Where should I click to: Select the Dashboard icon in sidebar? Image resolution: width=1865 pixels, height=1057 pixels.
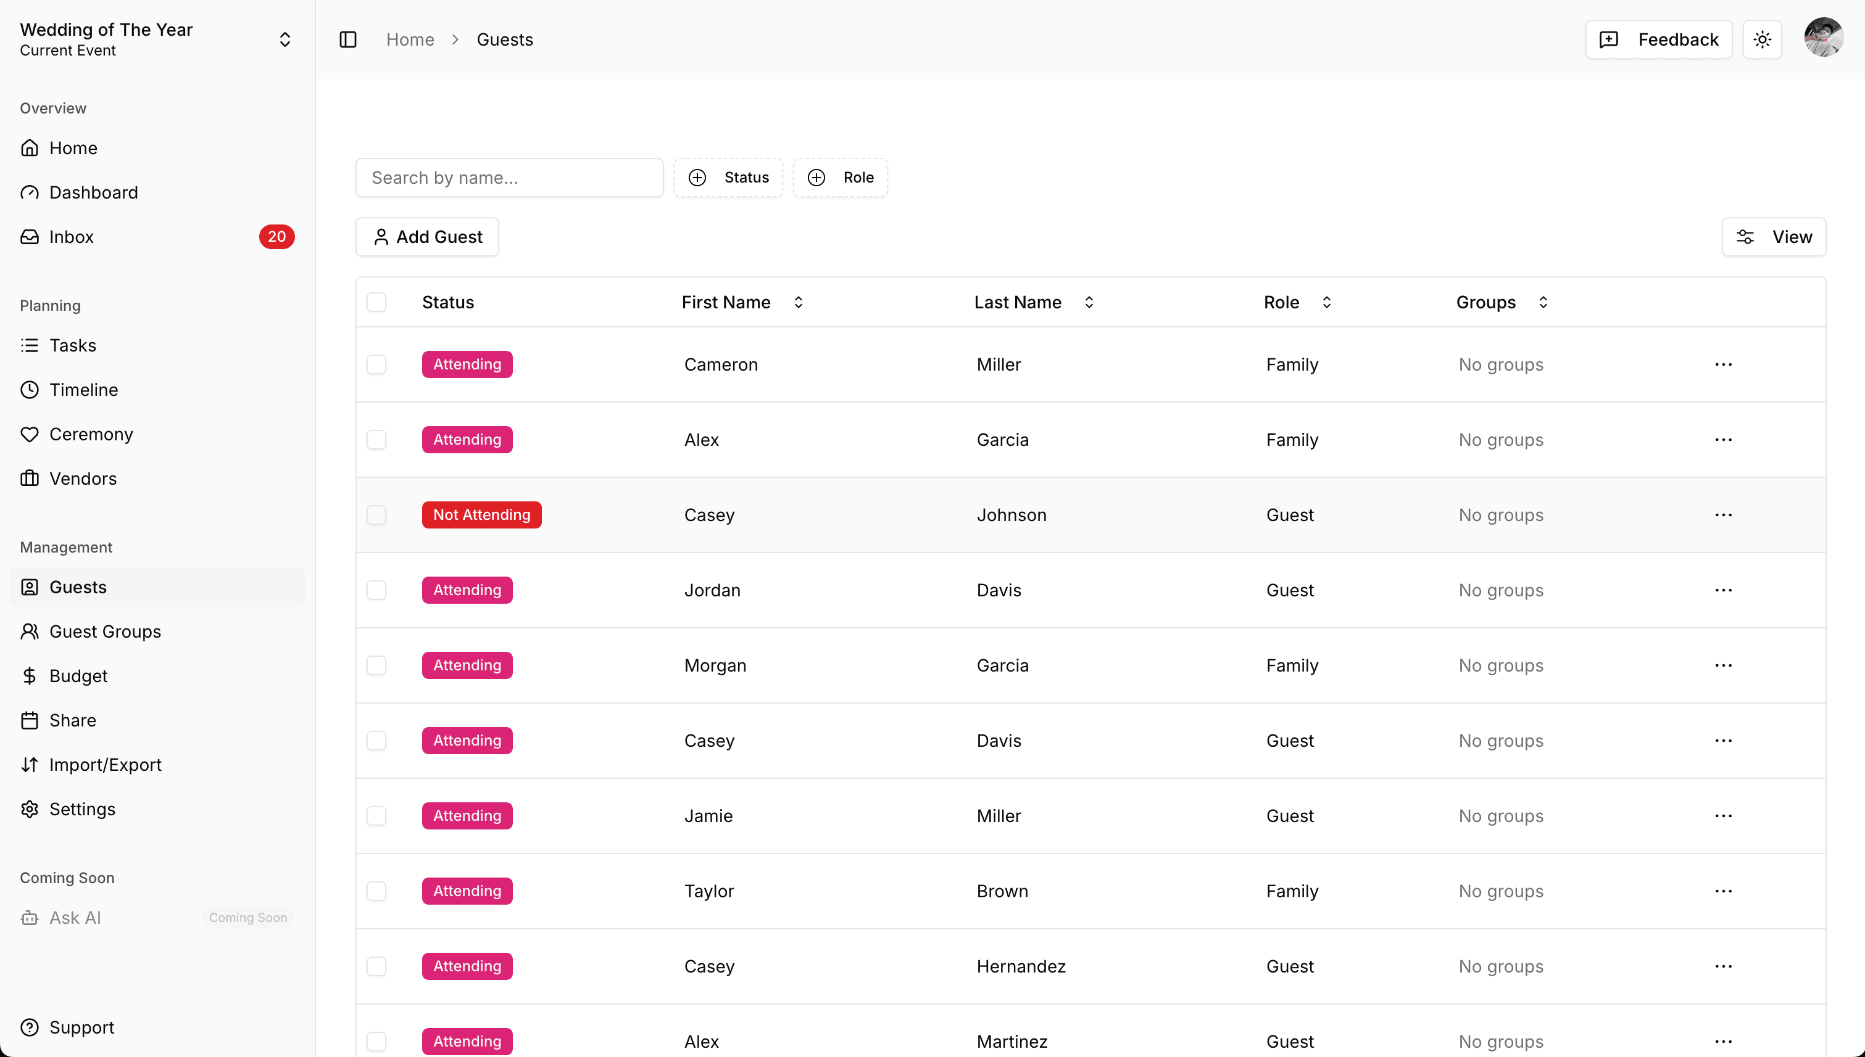(29, 192)
